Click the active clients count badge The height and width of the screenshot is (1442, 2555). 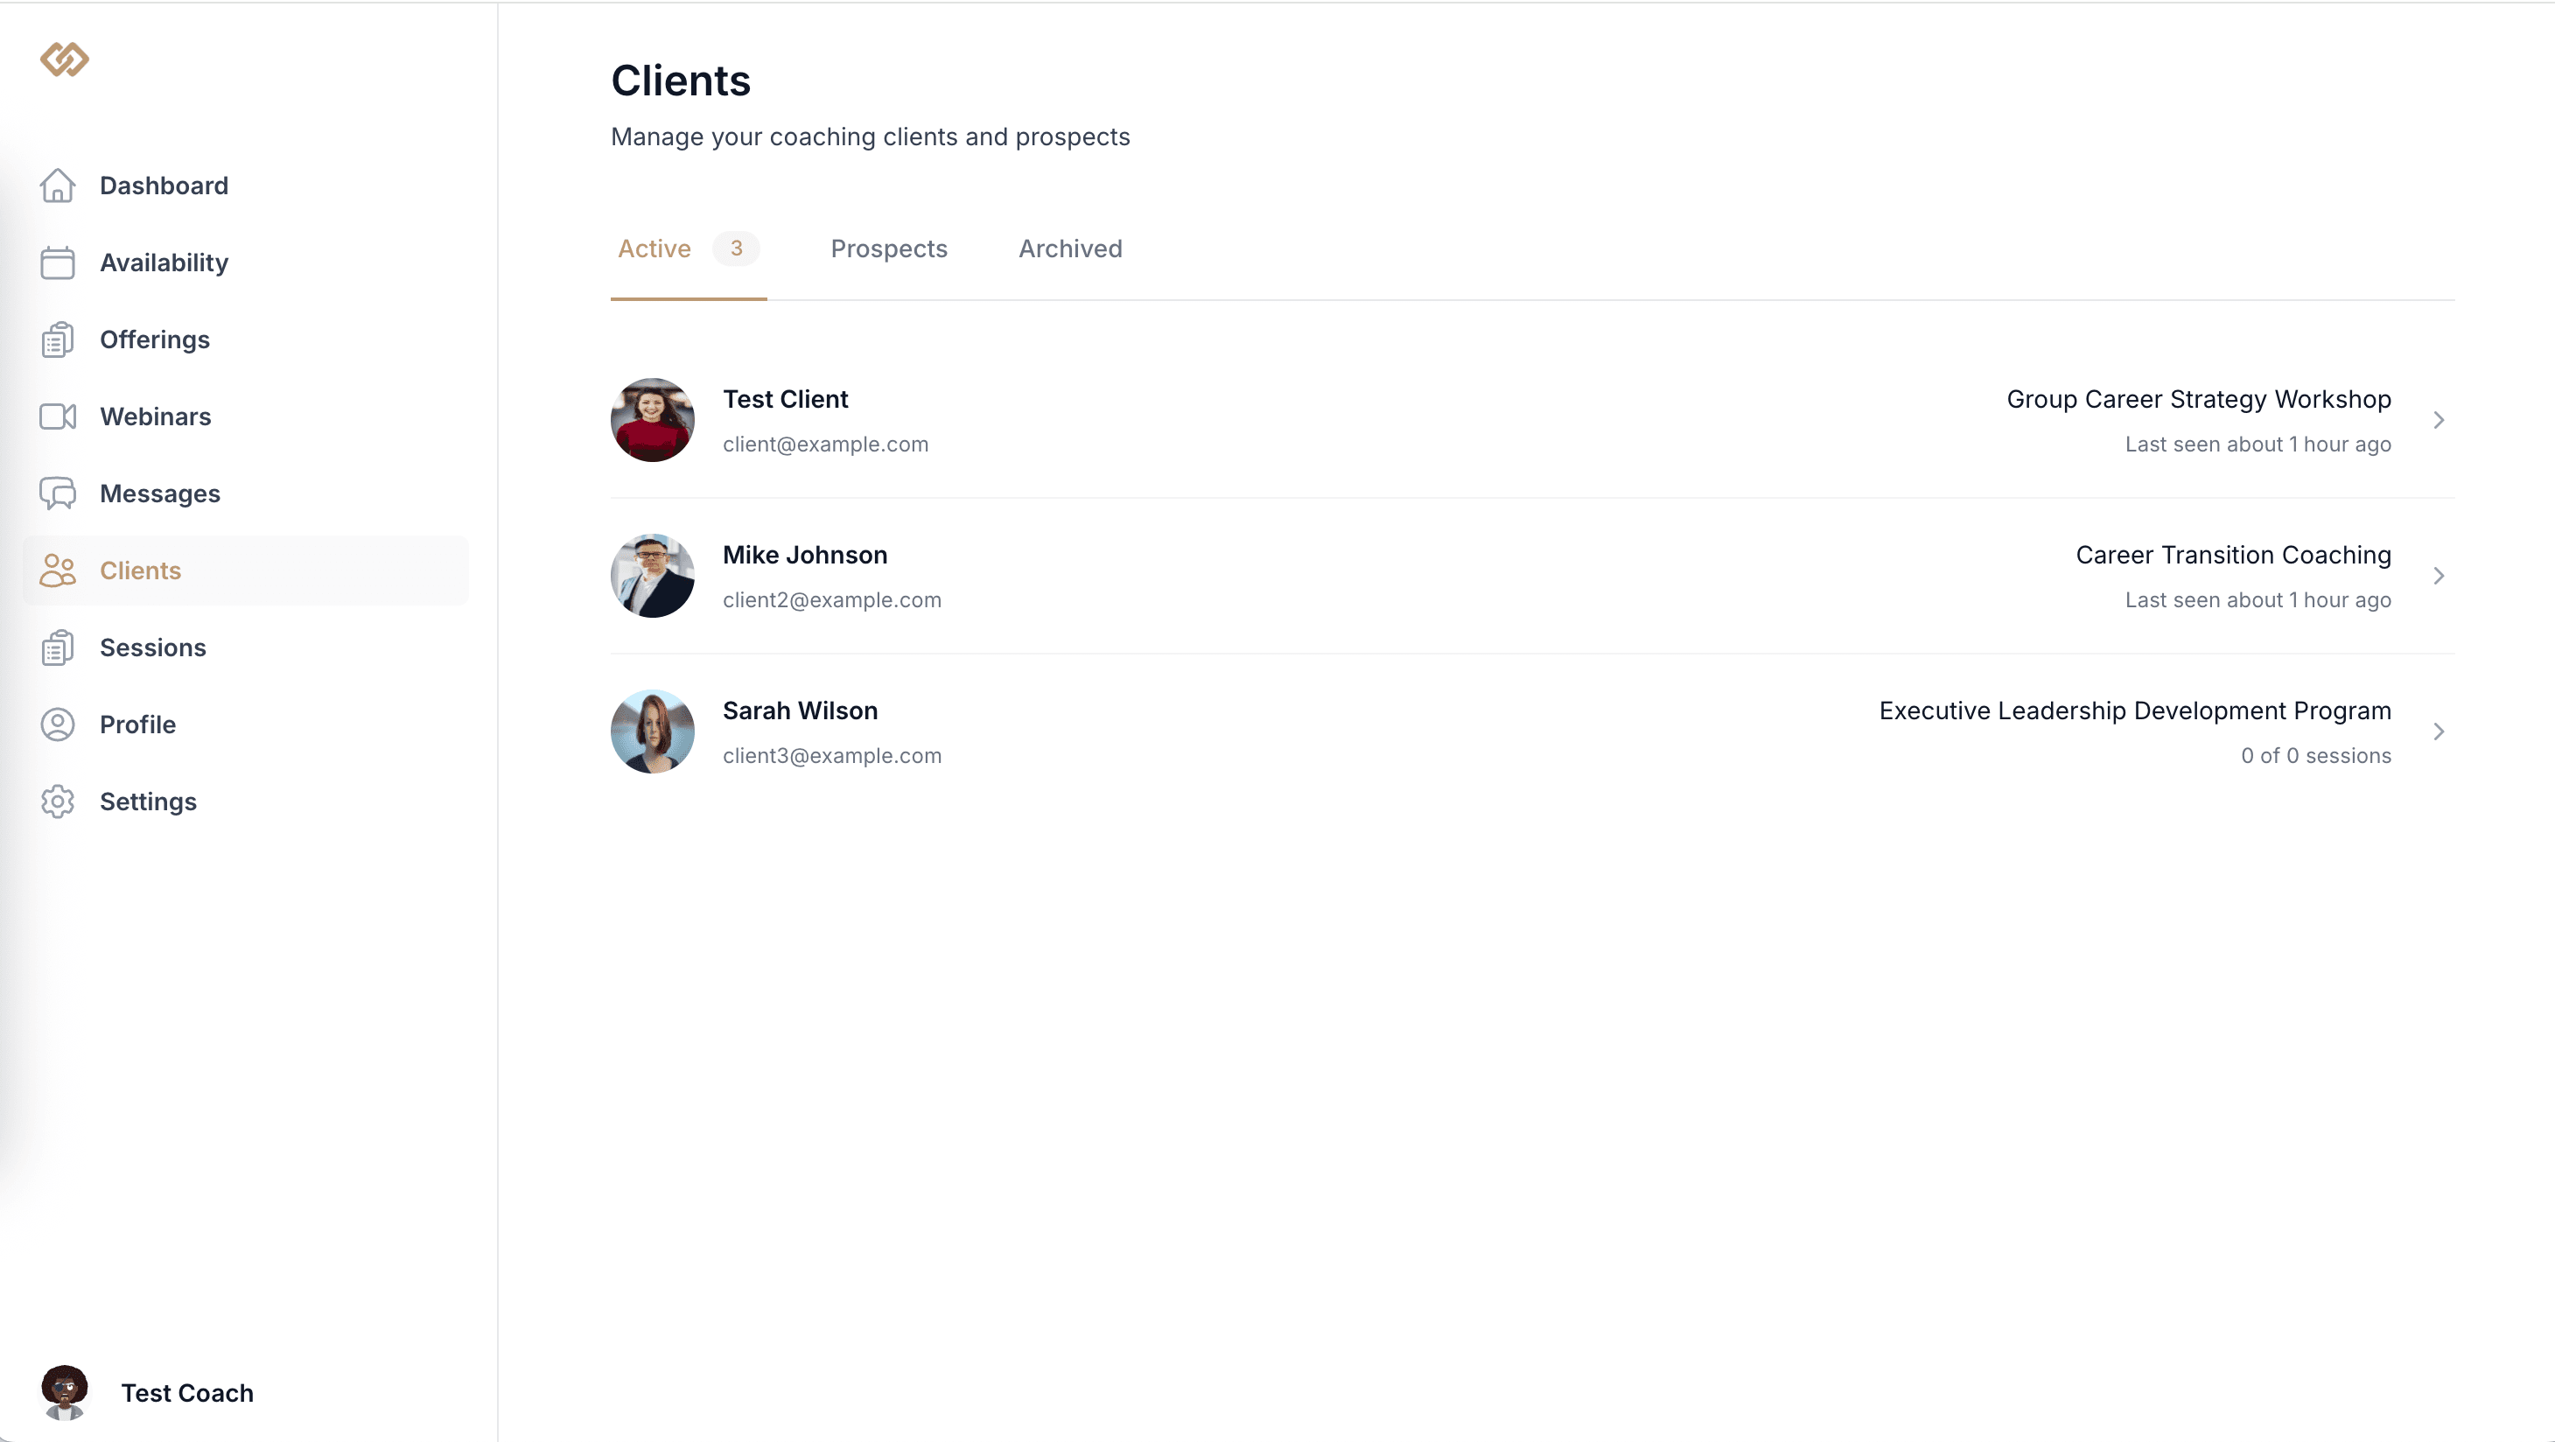click(736, 248)
